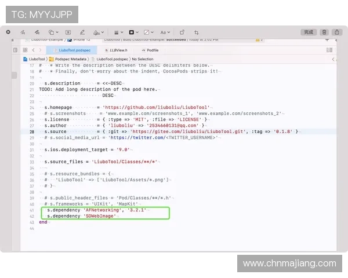Switch to the LiuboTool.podspec tab
348x278 pixels.
click(x=73, y=50)
